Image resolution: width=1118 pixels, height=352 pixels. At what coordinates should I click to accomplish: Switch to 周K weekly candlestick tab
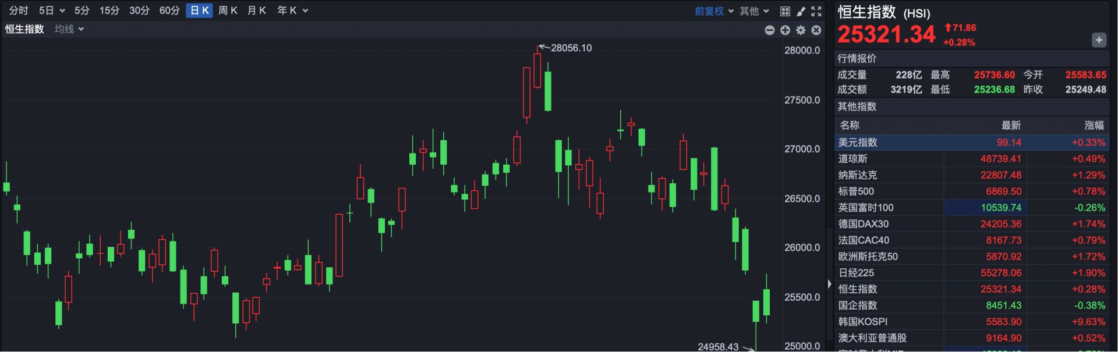coord(228,10)
